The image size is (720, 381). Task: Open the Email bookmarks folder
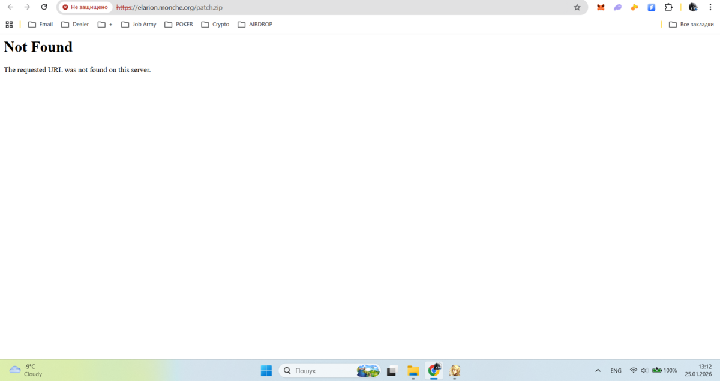click(40, 25)
